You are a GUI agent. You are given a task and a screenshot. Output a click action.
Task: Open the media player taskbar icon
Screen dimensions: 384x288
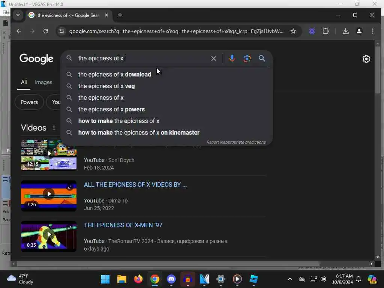(x=237, y=279)
